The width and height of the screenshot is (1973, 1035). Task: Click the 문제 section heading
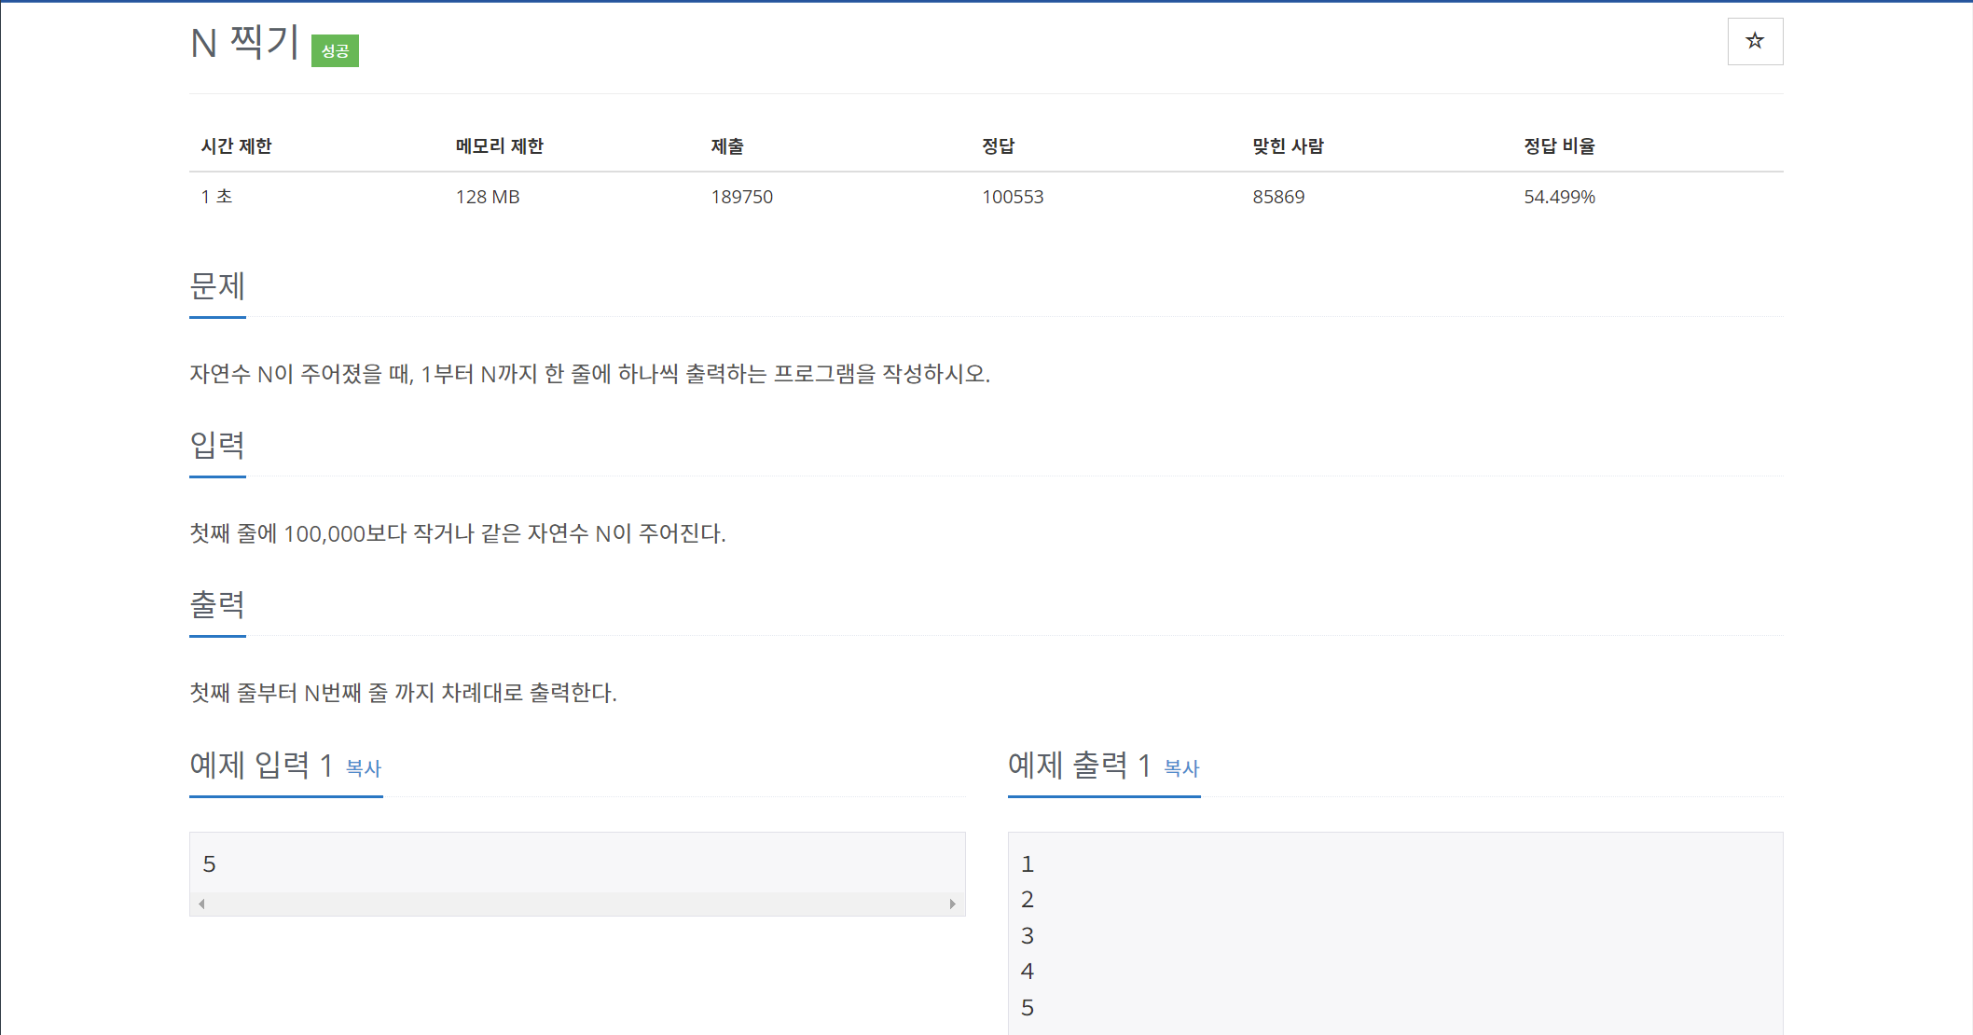(217, 286)
